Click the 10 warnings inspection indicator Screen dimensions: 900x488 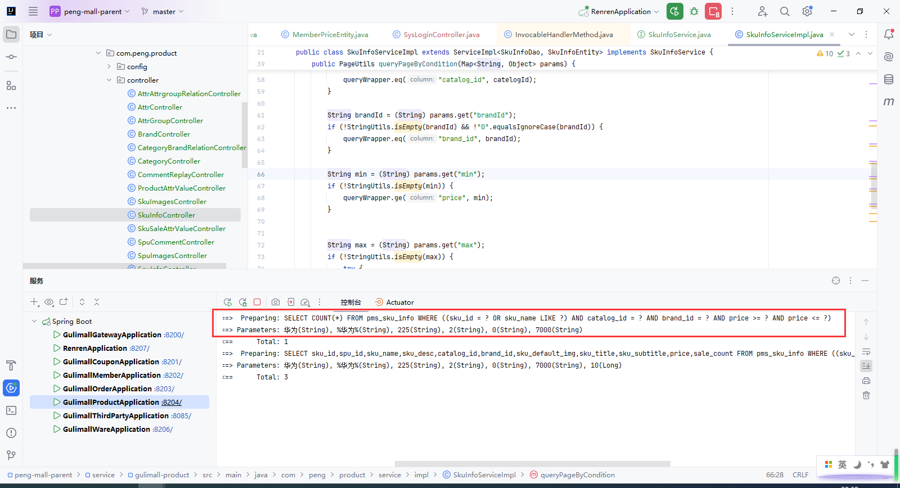(825, 53)
